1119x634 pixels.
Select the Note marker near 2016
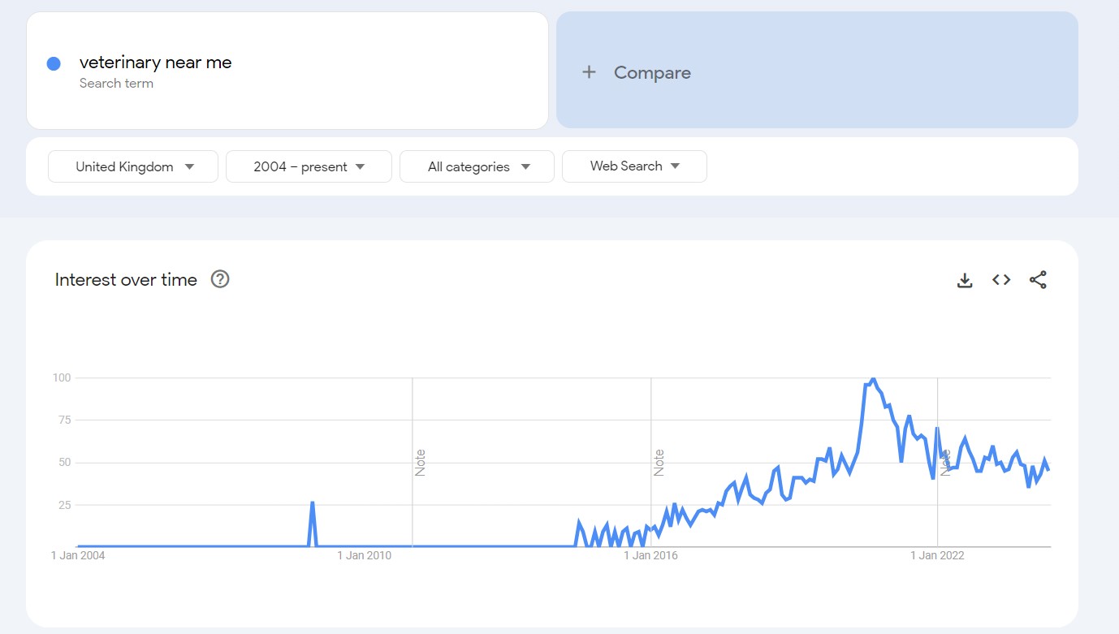(x=659, y=462)
